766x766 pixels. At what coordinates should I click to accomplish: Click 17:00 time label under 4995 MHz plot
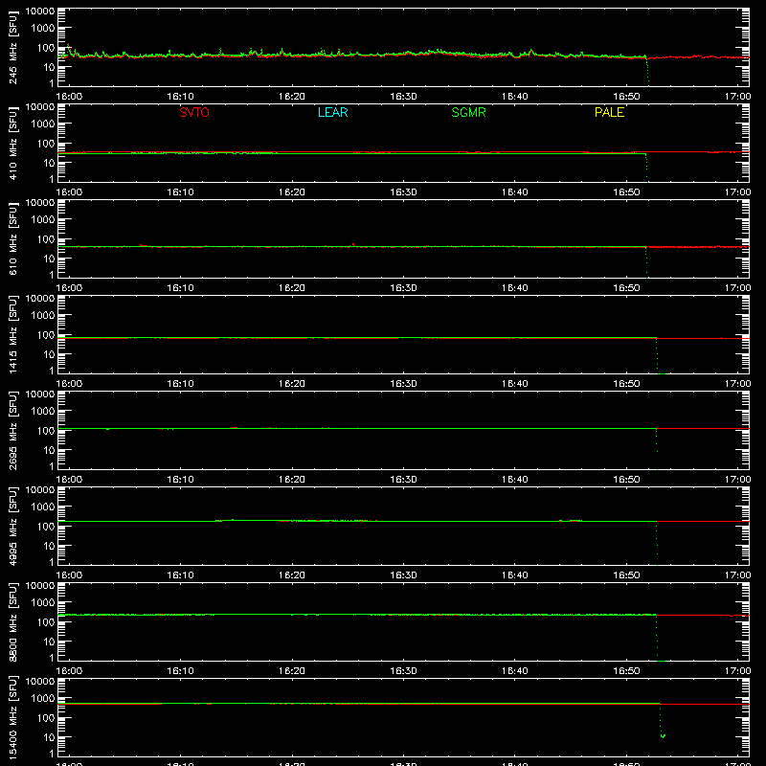[737, 575]
